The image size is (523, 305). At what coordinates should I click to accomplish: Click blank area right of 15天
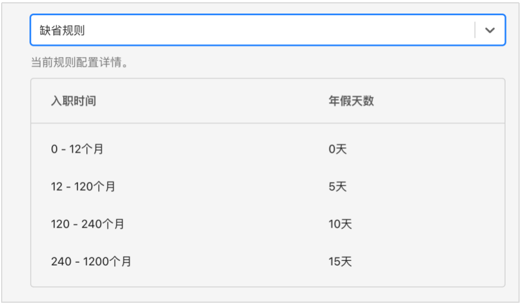pyautogui.click(x=427, y=262)
